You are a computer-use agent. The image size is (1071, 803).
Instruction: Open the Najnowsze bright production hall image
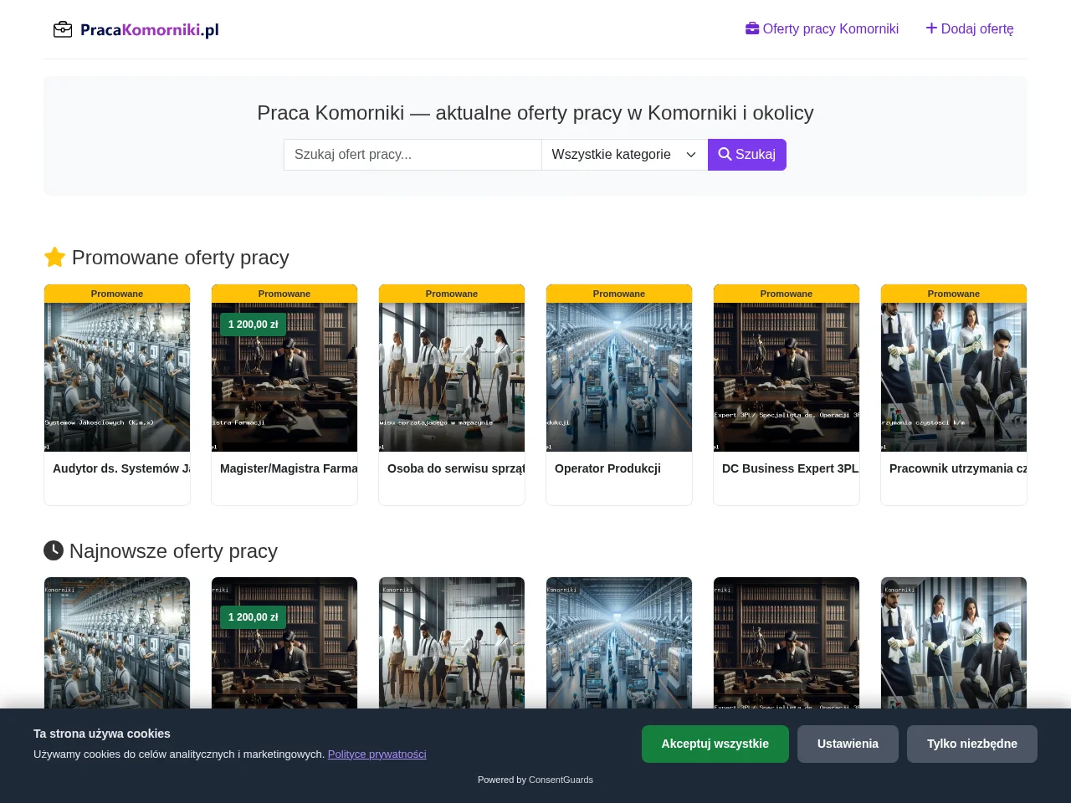[619, 643]
